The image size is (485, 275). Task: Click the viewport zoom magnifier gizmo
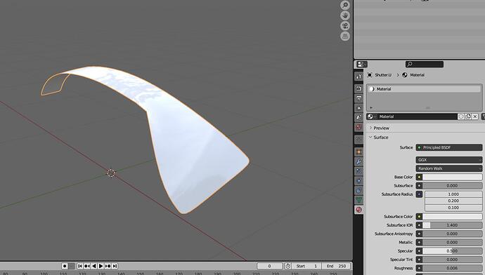click(x=345, y=5)
